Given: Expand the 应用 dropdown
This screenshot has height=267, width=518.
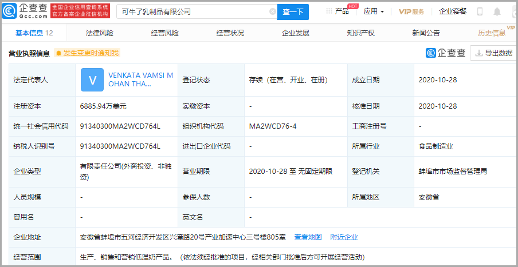Looking at the screenshot, I should click(x=374, y=11).
